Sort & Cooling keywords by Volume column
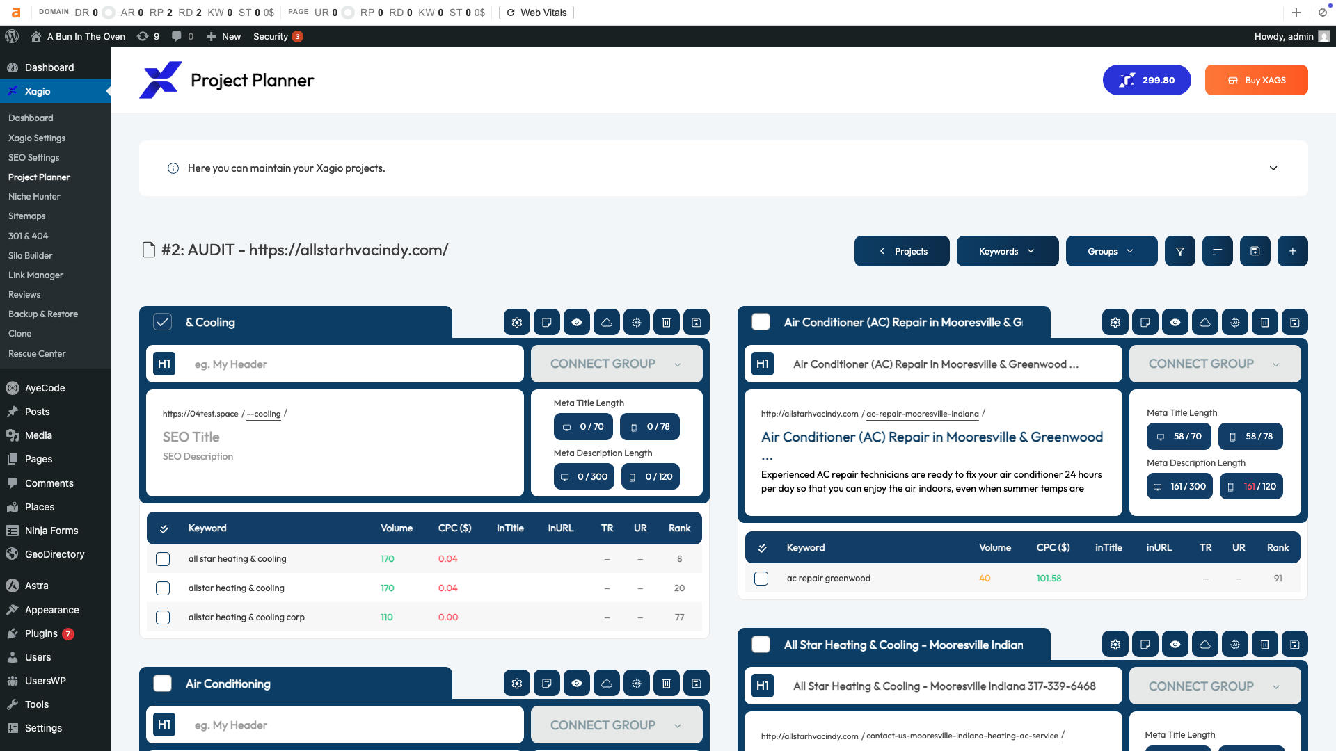 click(397, 528)
